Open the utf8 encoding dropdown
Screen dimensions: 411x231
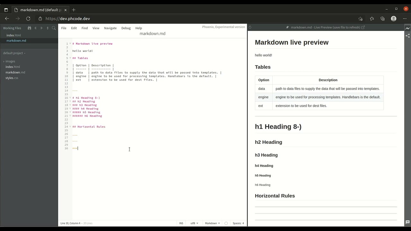(x=194, y=223)
